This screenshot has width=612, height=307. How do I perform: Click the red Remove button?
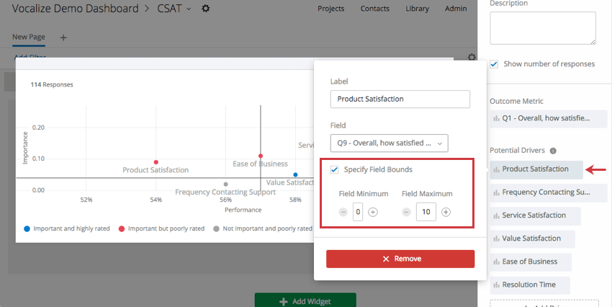[x=400, y=259]
